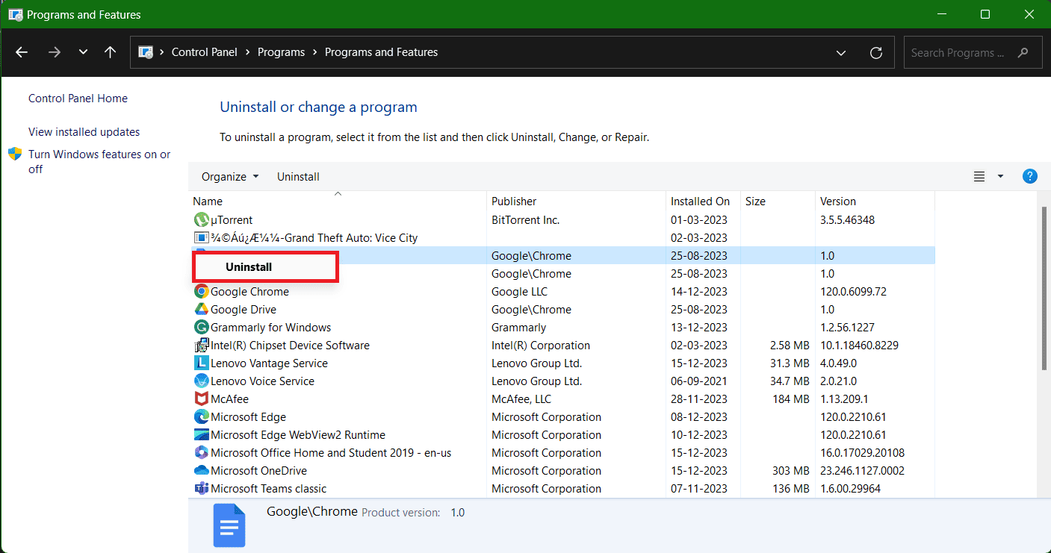Click the BitTorrent Inc. publisher cell
Viewport: 1051px width, 553px height.
pos(526,220)
